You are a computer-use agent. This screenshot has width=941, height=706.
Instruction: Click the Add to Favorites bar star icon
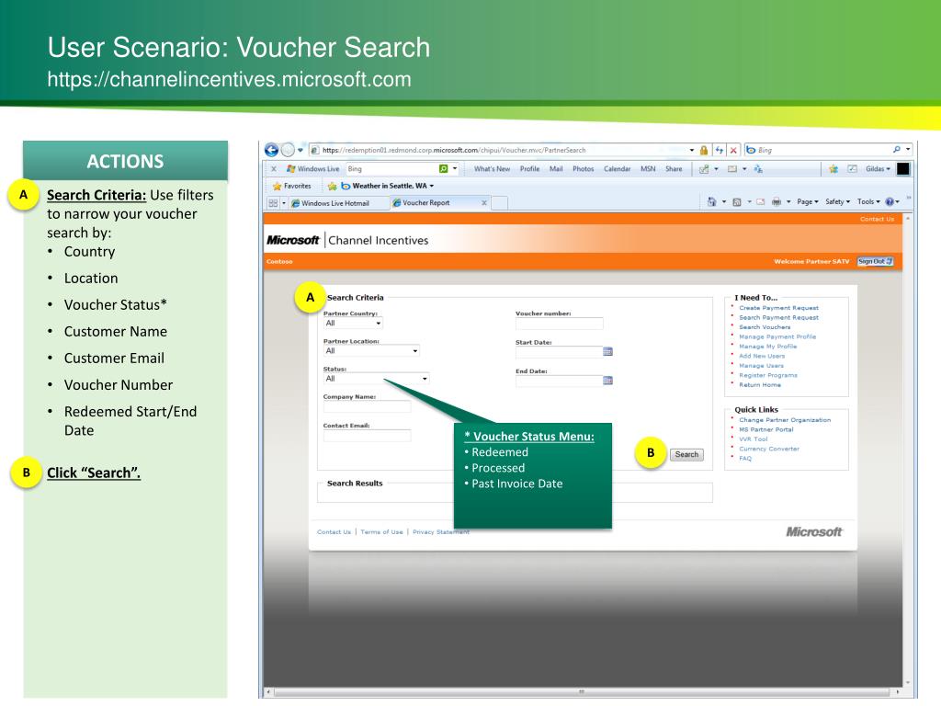click(332, 186)
